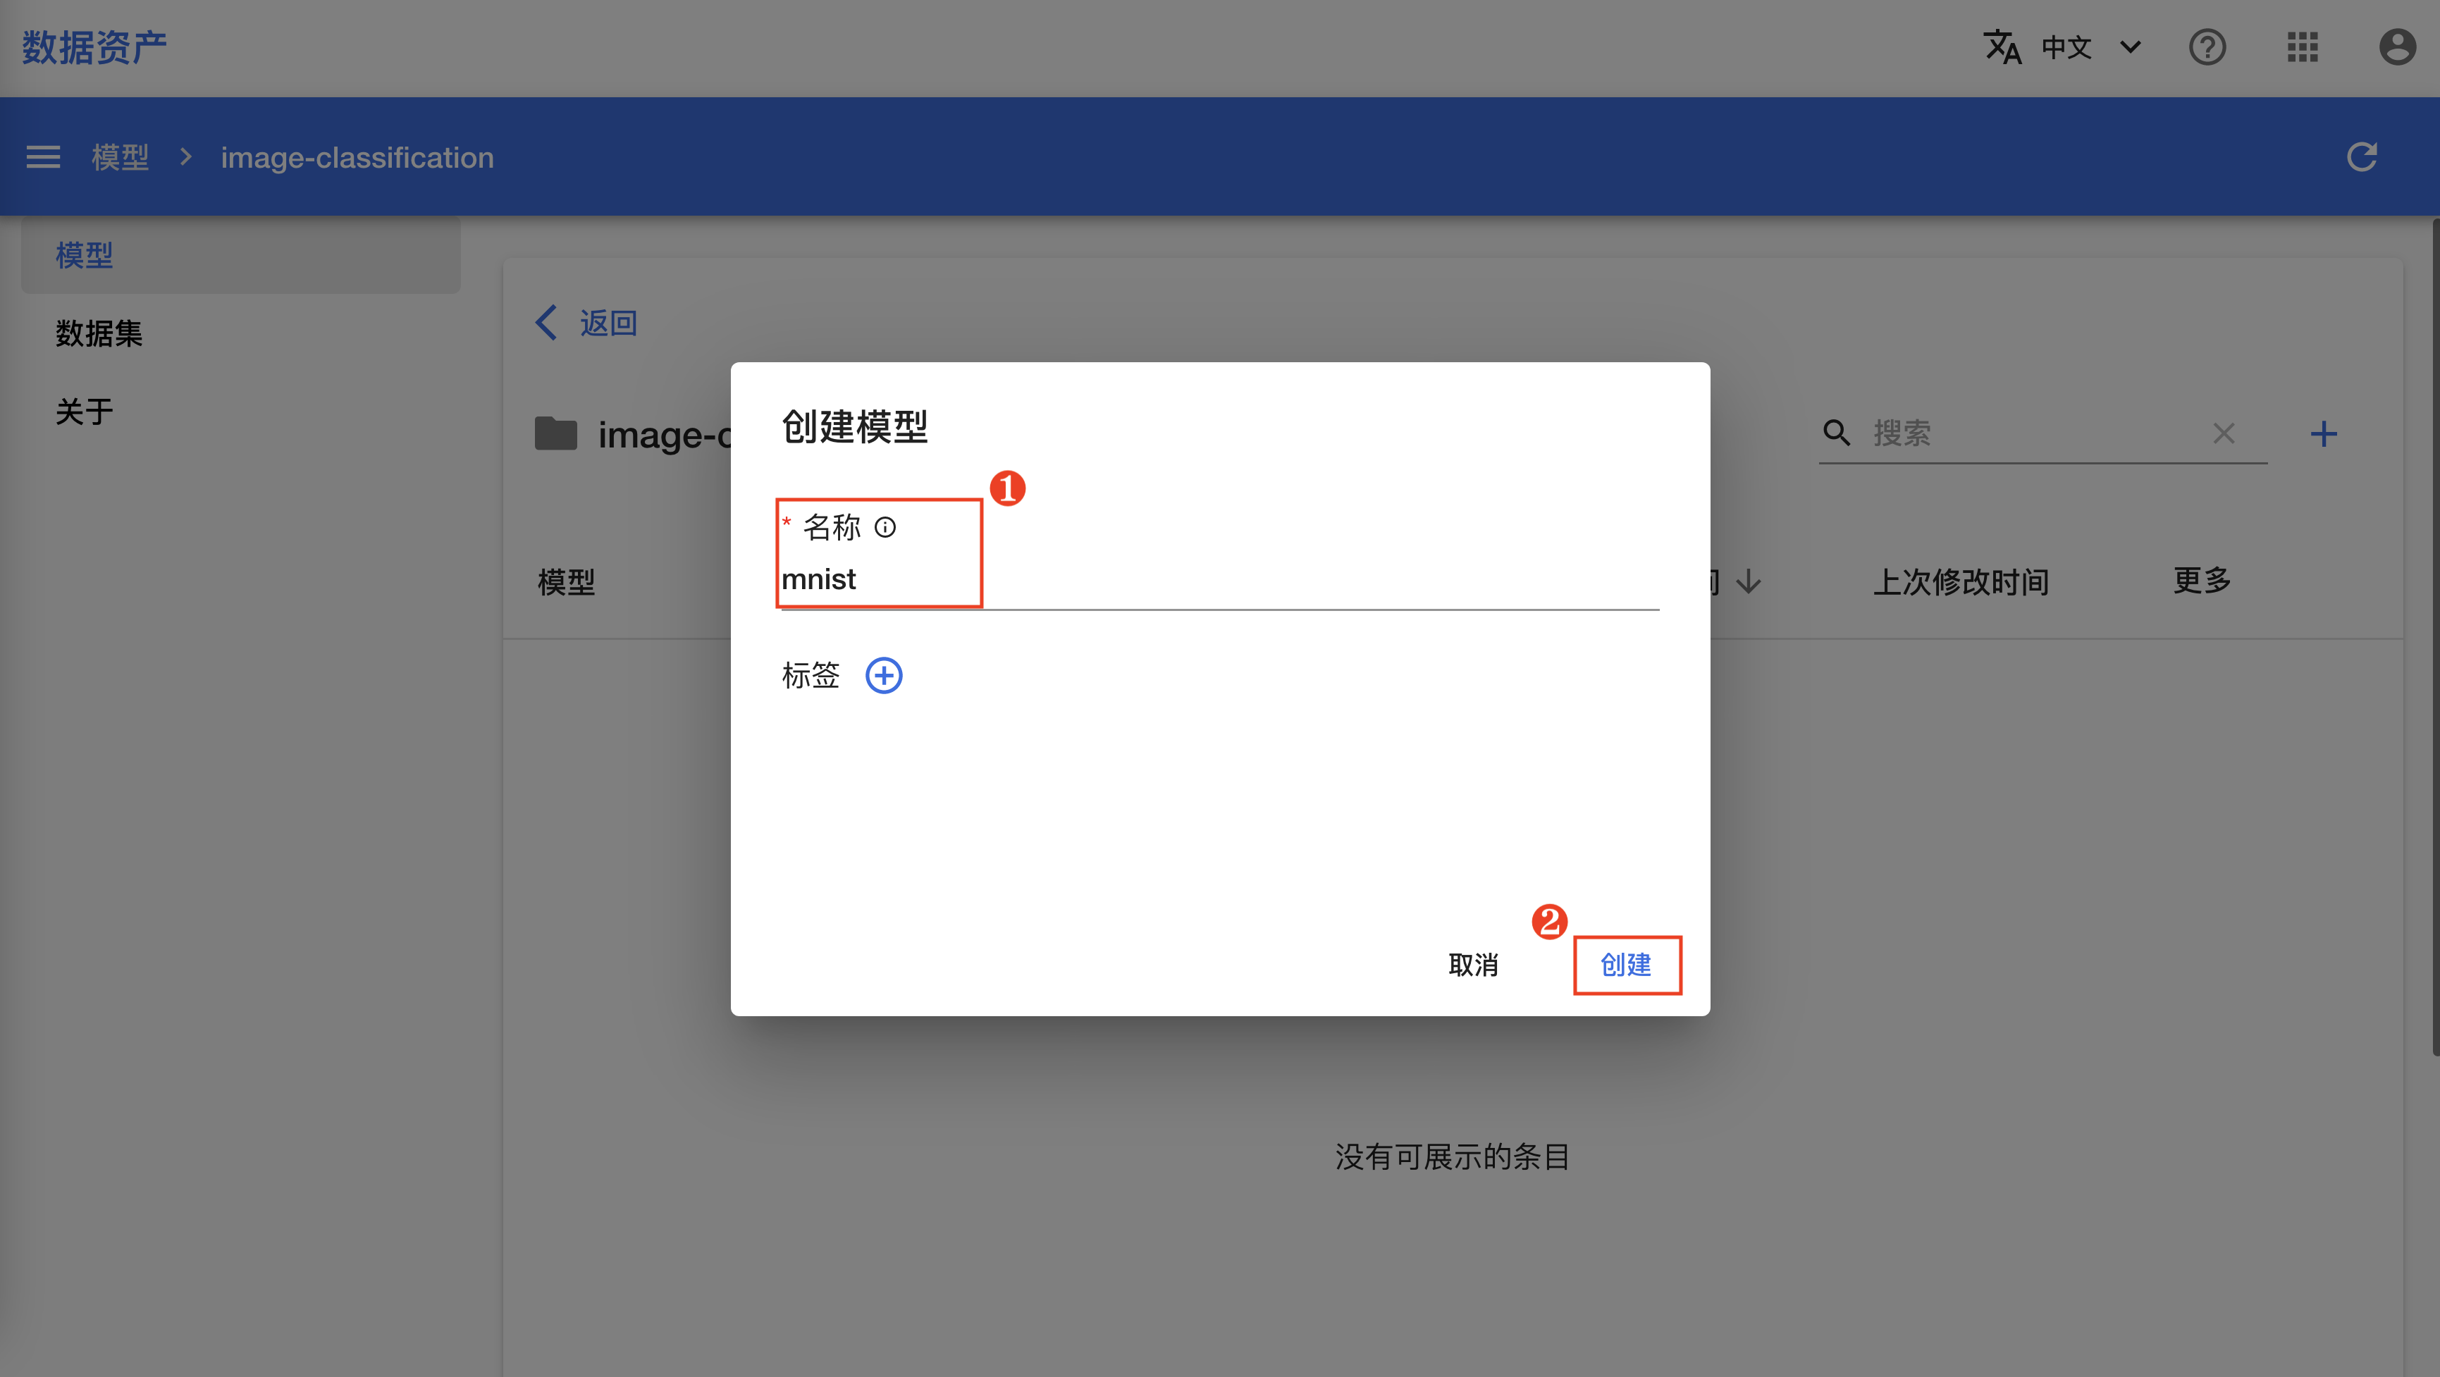
Task: Click the 更多 column header
Action: (x=2202, y=579)
